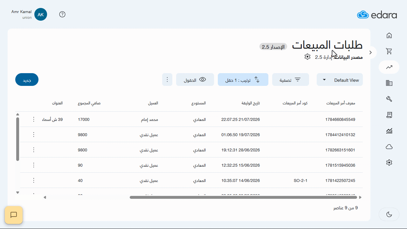Open the ترتيب sort options
This screenshot has height=229, width=407.
(243, 80)
